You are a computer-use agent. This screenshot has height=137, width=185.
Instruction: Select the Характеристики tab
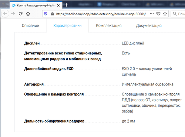click(x=67, y=26)
